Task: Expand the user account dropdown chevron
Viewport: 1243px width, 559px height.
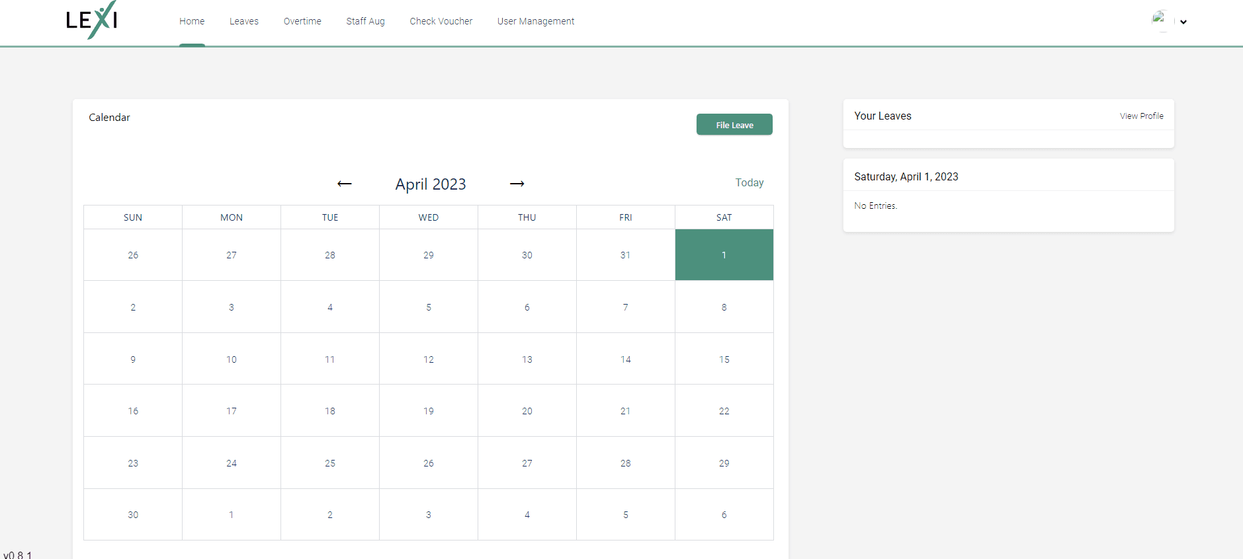Action: coord(1183,22)
